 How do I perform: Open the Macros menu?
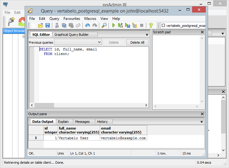click(x=90, y=19)
